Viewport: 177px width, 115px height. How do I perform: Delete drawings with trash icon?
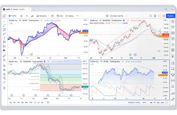4,88
